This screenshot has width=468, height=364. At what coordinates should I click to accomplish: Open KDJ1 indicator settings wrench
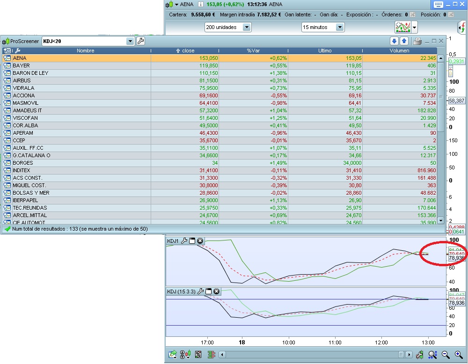[x=184, y=241]
